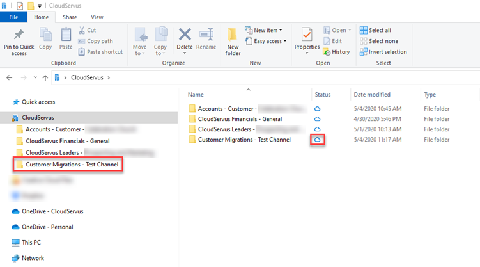Select Cut in Clipboard group
The width and height of the screenshot is (480, 267).
[88, 30]
